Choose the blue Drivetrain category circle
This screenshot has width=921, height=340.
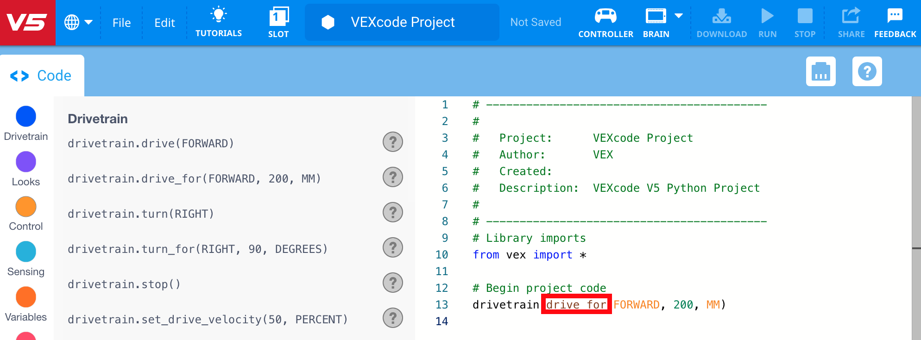pyautogui.click(x=26, y=116)
